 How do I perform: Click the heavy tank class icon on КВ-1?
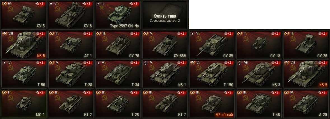pyautogui.click(x=146, y=63)
